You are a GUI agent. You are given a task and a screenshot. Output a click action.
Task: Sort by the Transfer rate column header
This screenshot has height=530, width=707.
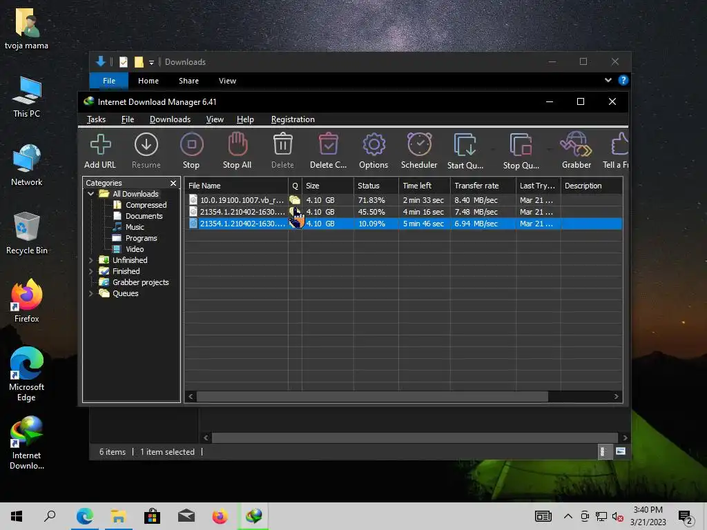[x=483, y=186]
